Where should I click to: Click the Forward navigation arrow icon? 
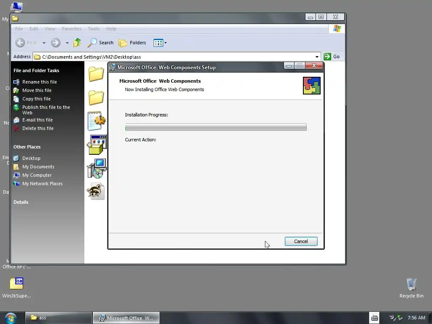click(x=56, y=43)
